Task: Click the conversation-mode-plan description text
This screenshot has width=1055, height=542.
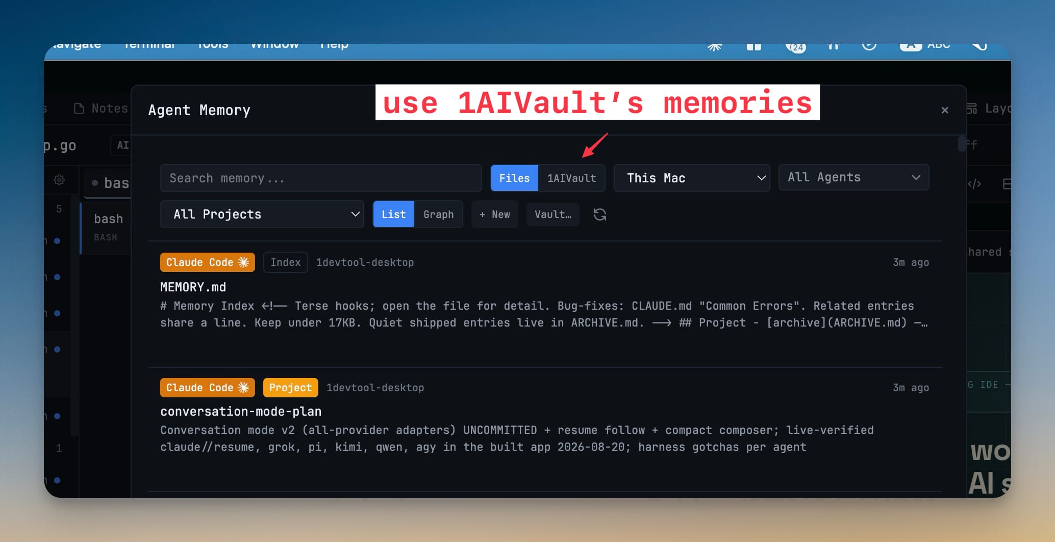Action: click(517, 439)
